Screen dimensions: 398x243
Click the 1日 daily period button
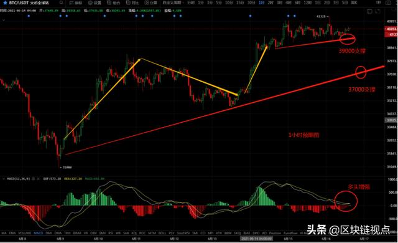tap(318, 2)
